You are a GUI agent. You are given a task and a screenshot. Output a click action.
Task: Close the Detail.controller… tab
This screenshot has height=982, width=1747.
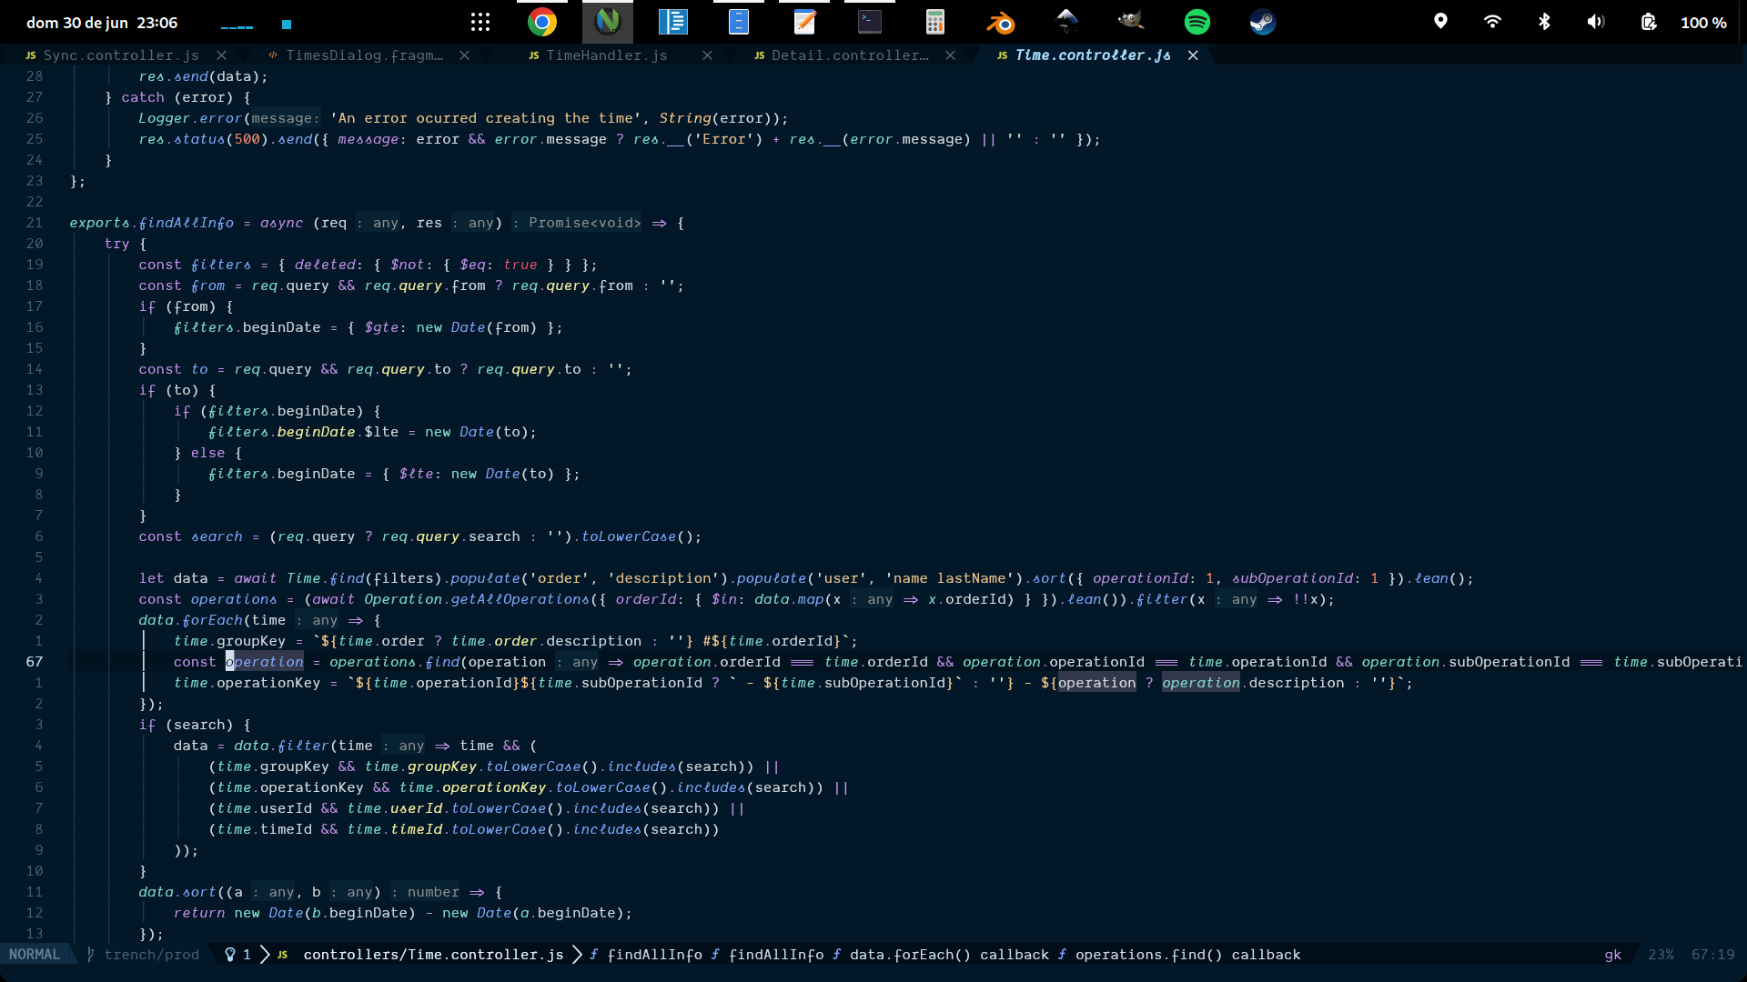pyautogui.click(x=950, y=55)
